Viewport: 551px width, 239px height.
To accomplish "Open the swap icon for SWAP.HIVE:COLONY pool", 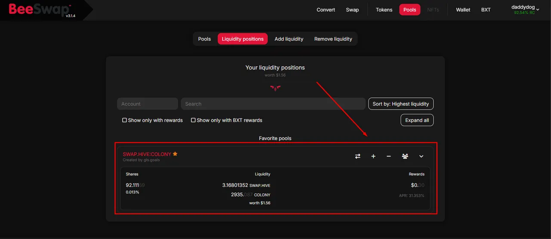I will pos(358,156).
